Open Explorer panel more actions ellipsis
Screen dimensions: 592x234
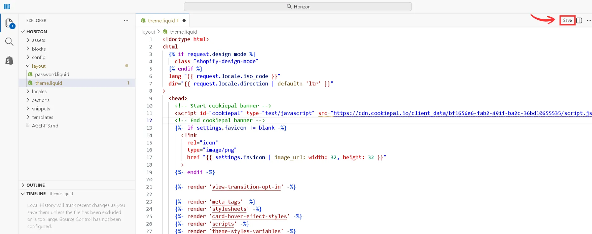click(126, 21)
